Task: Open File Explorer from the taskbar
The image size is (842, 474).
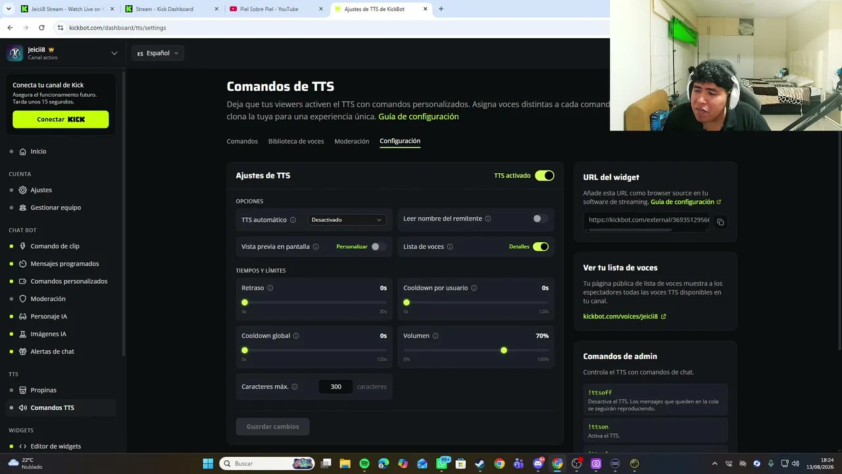Action: point(345,463)
